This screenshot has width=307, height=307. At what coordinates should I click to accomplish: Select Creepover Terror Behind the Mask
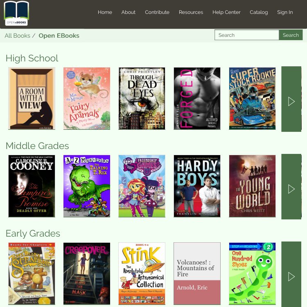[87, 273]
